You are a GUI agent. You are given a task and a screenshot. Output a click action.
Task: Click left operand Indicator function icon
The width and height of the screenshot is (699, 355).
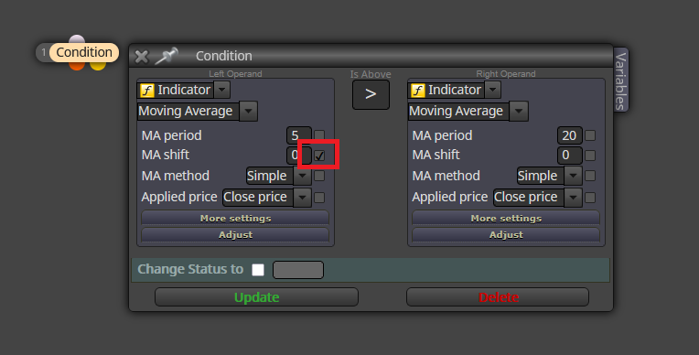[146, 90]
